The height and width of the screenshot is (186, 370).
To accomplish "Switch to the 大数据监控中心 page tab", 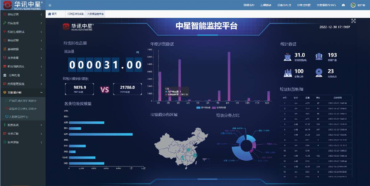I will 95,14.
